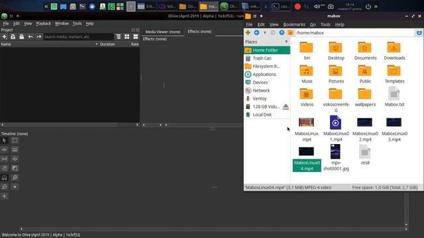Open history dropdown next to back arrow
Viewport: 424px width, 238px height.
click(265, 32)
